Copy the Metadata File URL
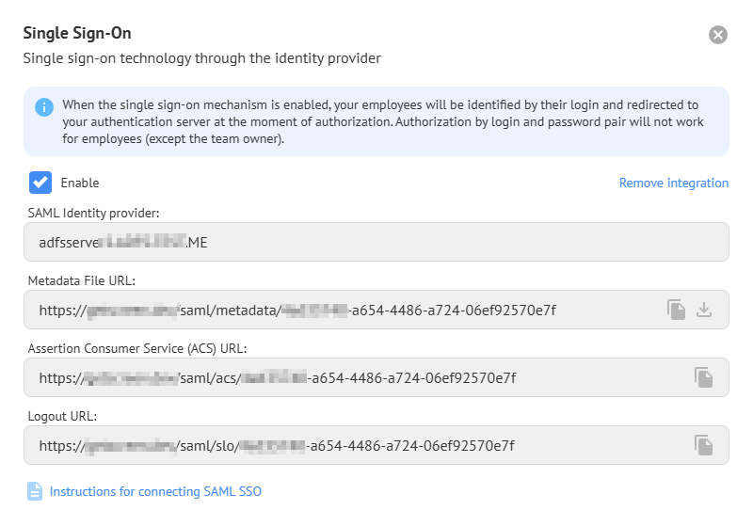This screenshot has width=753, height=526. 676,310
